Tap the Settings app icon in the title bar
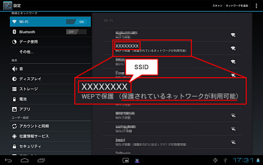 8,6
